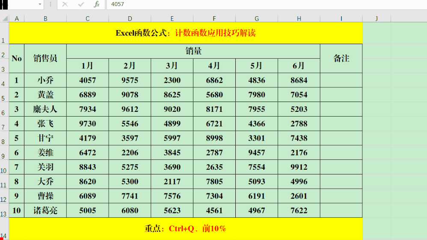Click cell containing value 9020

(172, 109)
